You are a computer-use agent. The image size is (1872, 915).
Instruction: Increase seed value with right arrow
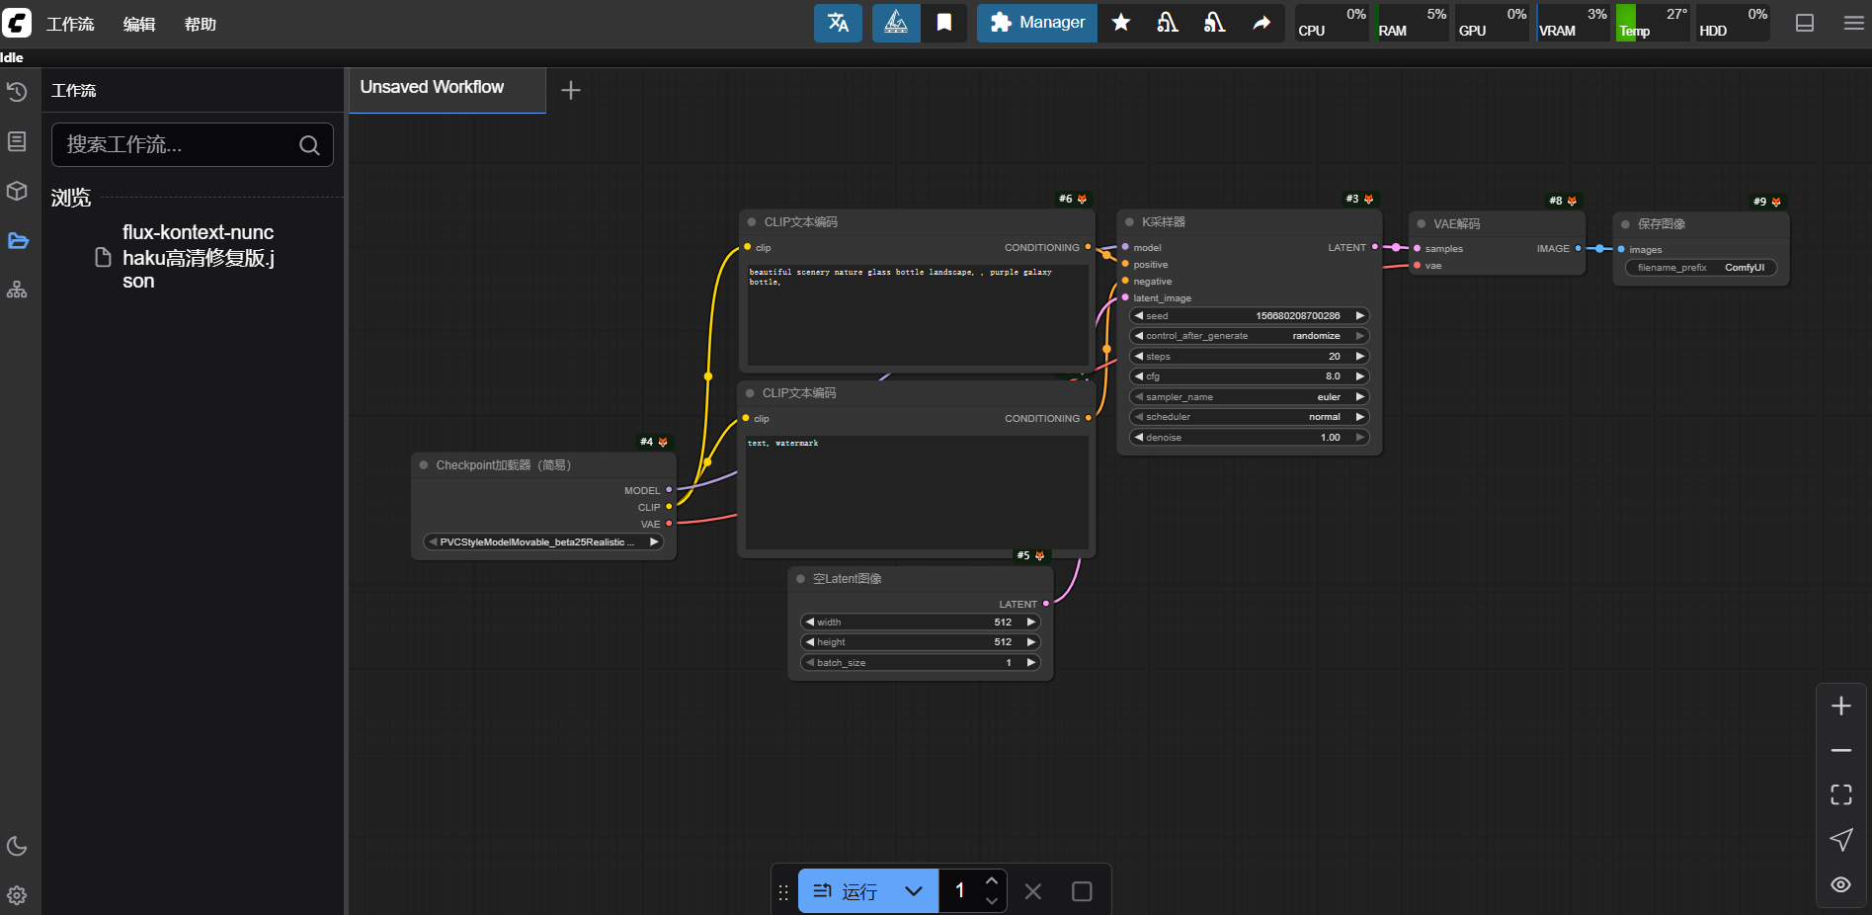[x=1359, y=316]
